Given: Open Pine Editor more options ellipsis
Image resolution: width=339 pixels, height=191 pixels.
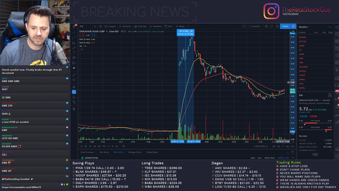Looking at the screenshot, I should (x=293, y=158).
